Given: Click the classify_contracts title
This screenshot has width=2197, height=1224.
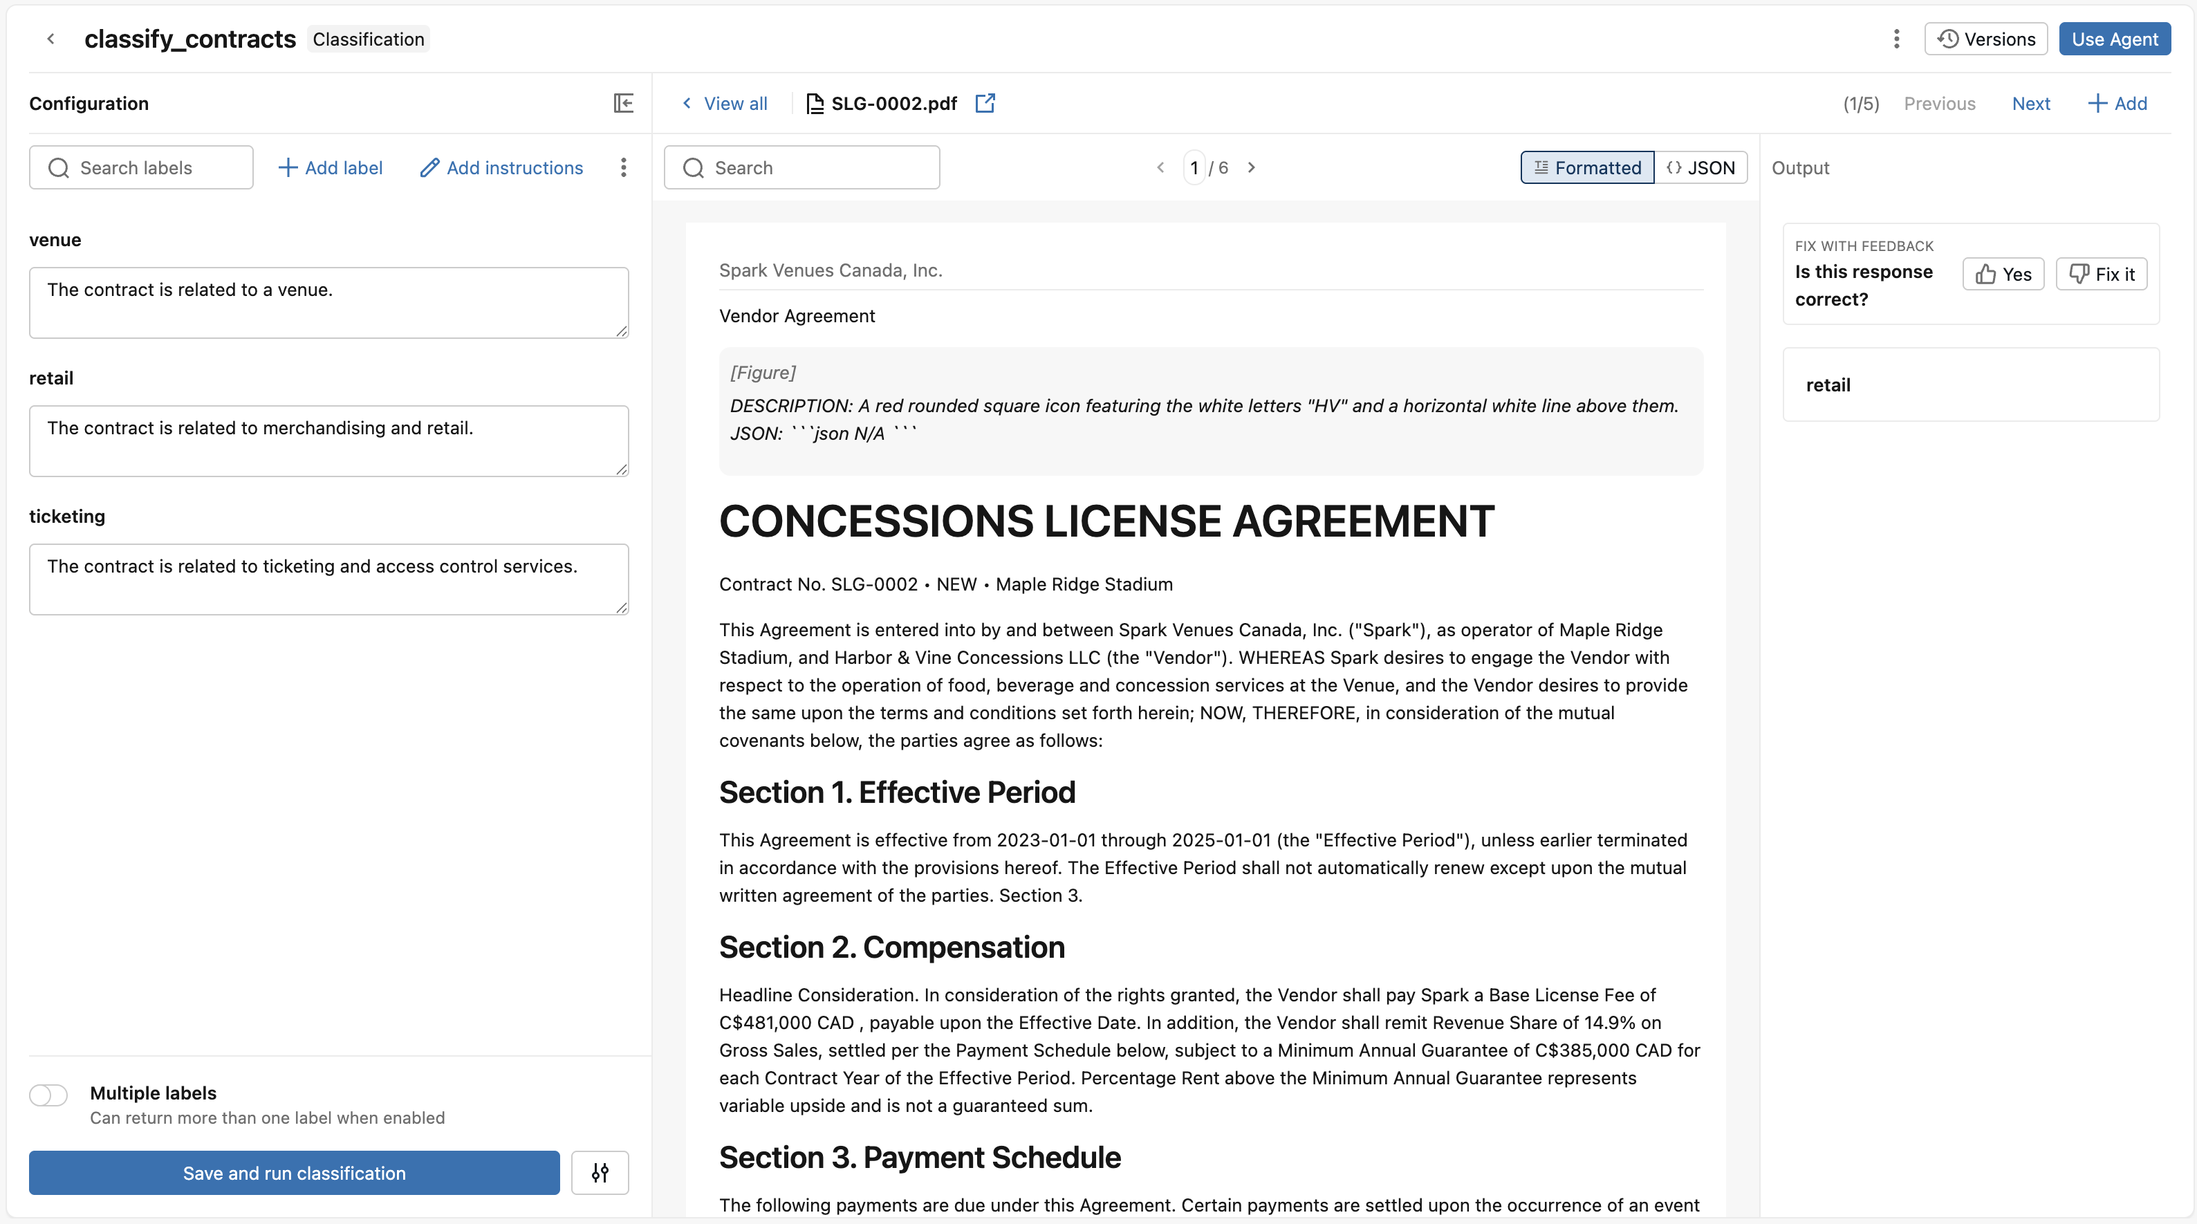Looking at the screenshot, I should point(189,39).
